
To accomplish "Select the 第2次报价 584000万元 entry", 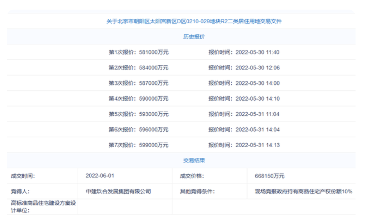I will coord(138,68).
